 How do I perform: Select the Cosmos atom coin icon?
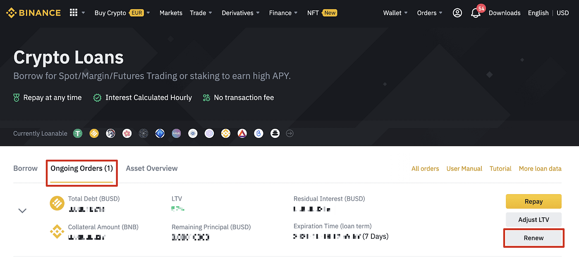click(x=144, y=133)
